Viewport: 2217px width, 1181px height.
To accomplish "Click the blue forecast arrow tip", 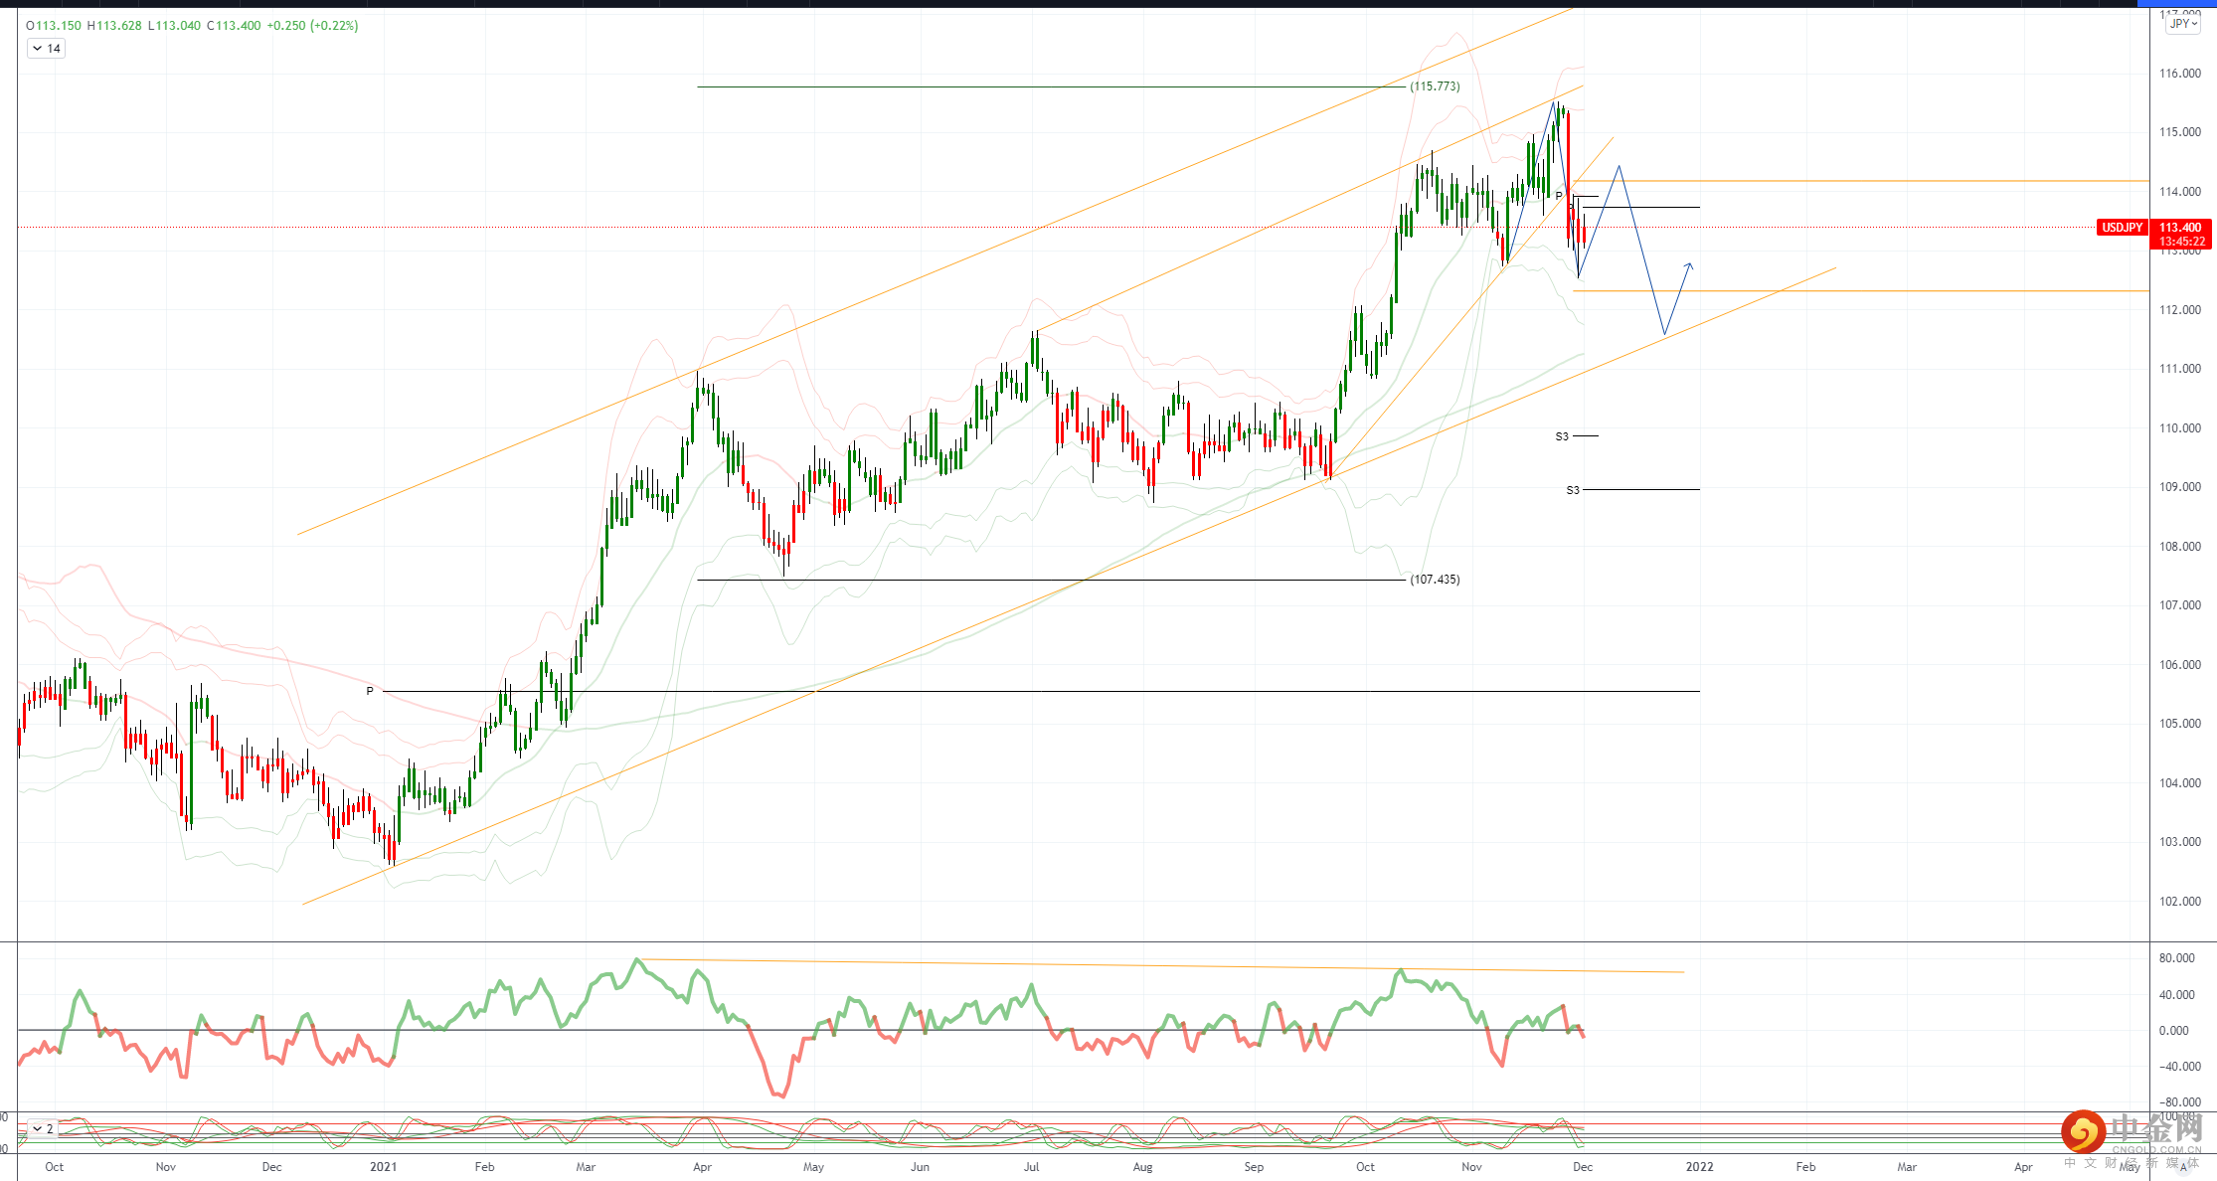I will coord(1689,264).
